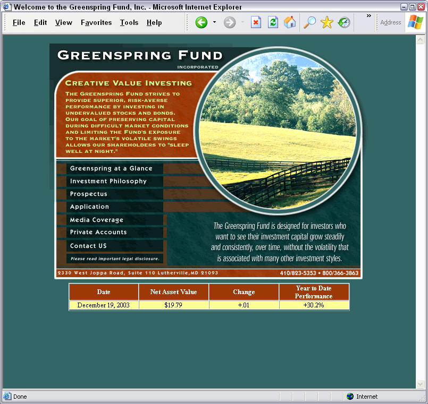428x404 pixels.
Task: Click the Done status bar text
Action: click(x=20, y=397)
